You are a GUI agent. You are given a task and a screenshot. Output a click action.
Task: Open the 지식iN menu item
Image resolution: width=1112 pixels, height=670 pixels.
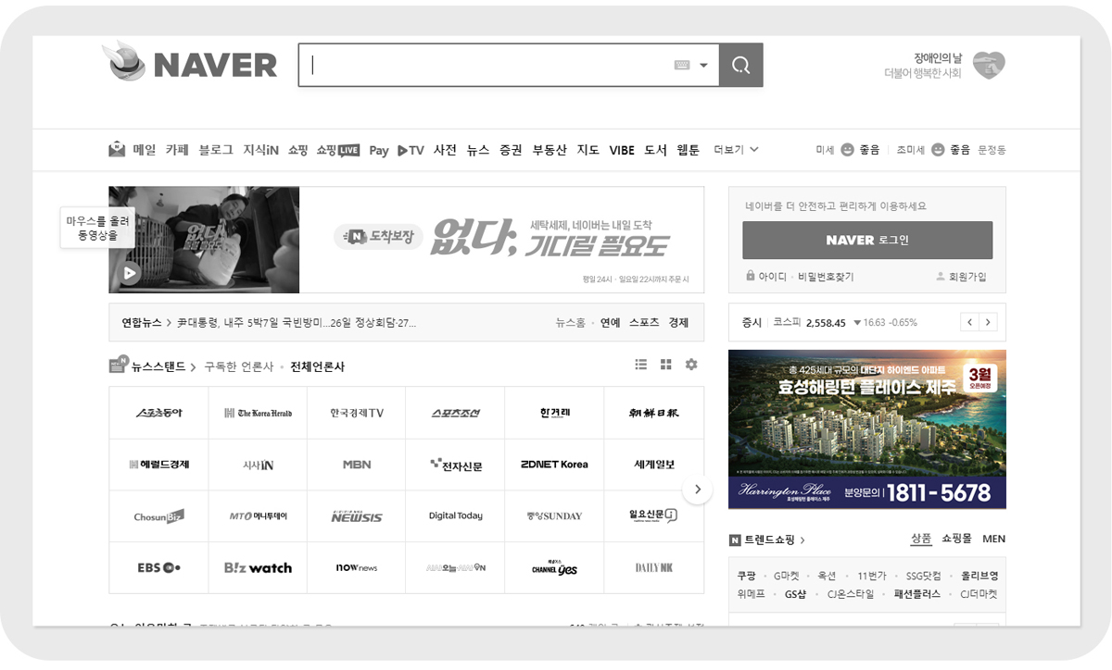(261, 149)
